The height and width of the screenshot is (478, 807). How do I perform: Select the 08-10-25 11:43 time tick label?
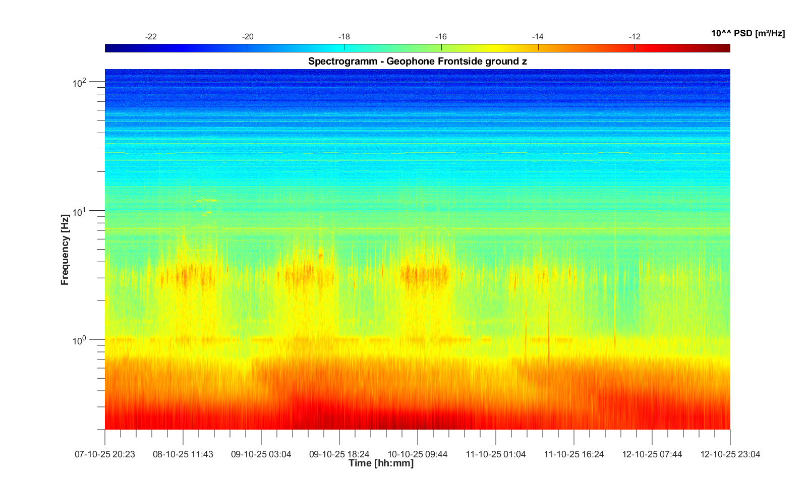(x=183, y=454)
